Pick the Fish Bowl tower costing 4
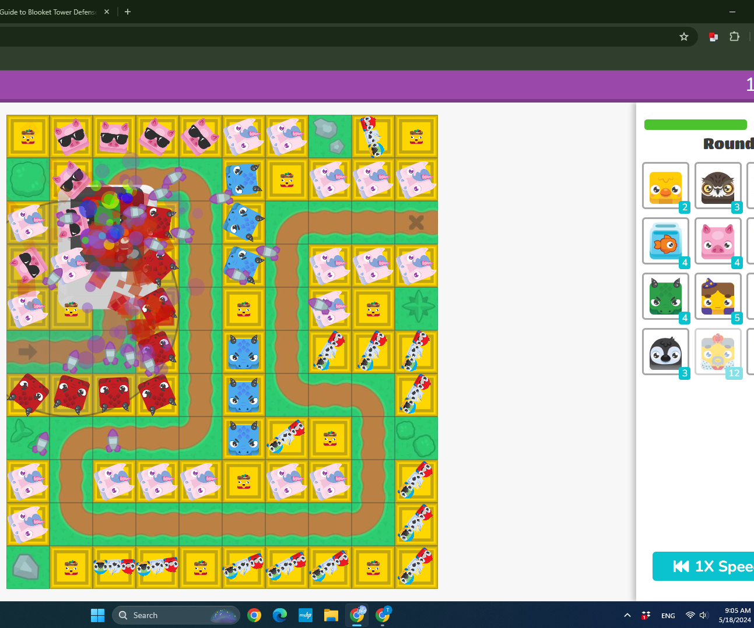Screen dimensions: 754x628 pyautogui.click(x=665, y=241)
